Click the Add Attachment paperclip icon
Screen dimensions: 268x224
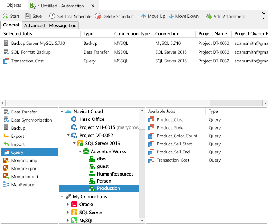209,16
